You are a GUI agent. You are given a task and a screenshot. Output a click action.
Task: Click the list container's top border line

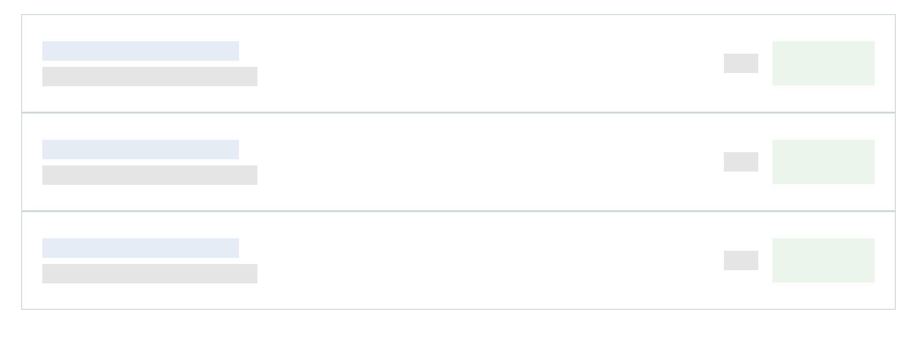[458, 15]
